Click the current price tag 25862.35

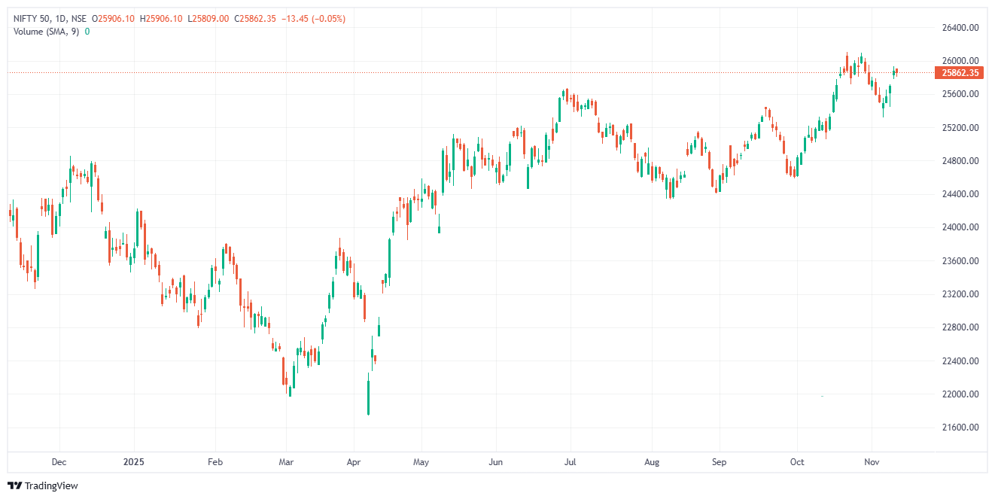coord(958,73)
